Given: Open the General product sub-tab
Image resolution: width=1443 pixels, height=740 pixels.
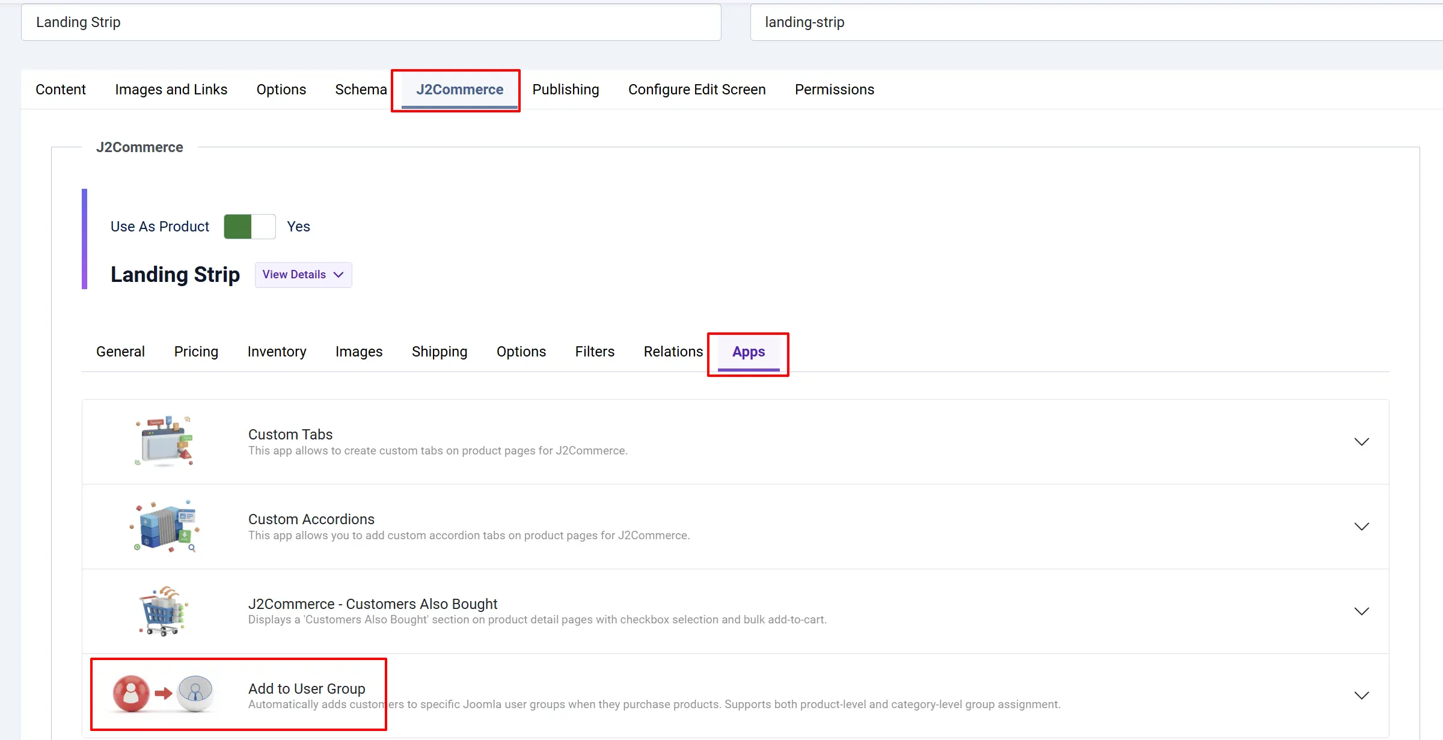Looking at the screenshot, I should tap(121, 352).
